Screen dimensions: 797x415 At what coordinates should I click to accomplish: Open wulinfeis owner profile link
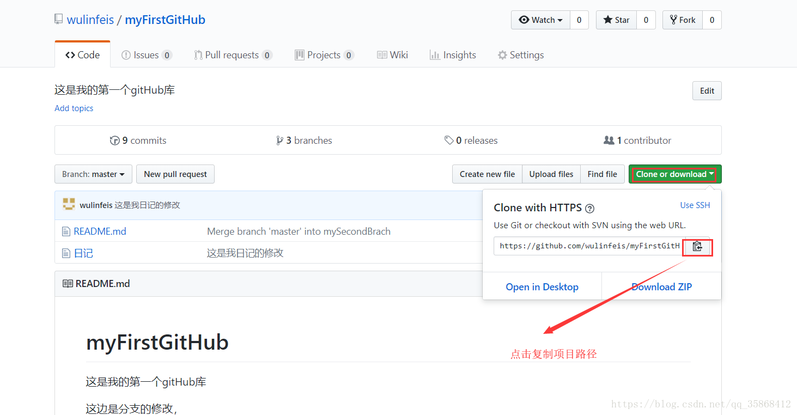(x=90, y=20)
